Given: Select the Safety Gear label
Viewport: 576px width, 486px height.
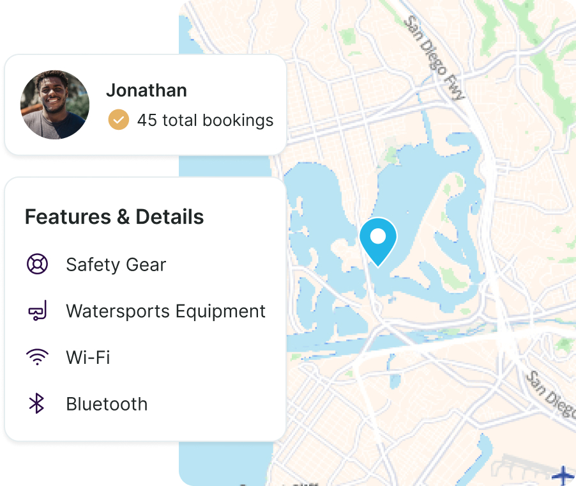Looking at the screenshot, I should tap(116, 265).
